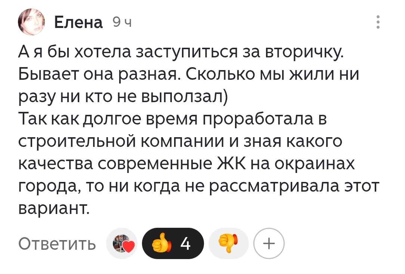Image resolution: width=405 pixels, height=274 pixels.
Task: Click the thumbs-down reaction emoji
Action: (x=228, y=243)
